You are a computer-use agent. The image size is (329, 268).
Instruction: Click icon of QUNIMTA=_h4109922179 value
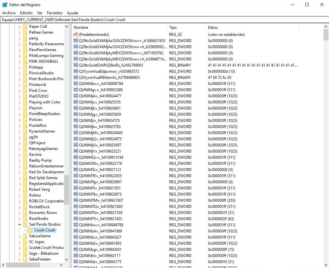click(x=75, y=163)
